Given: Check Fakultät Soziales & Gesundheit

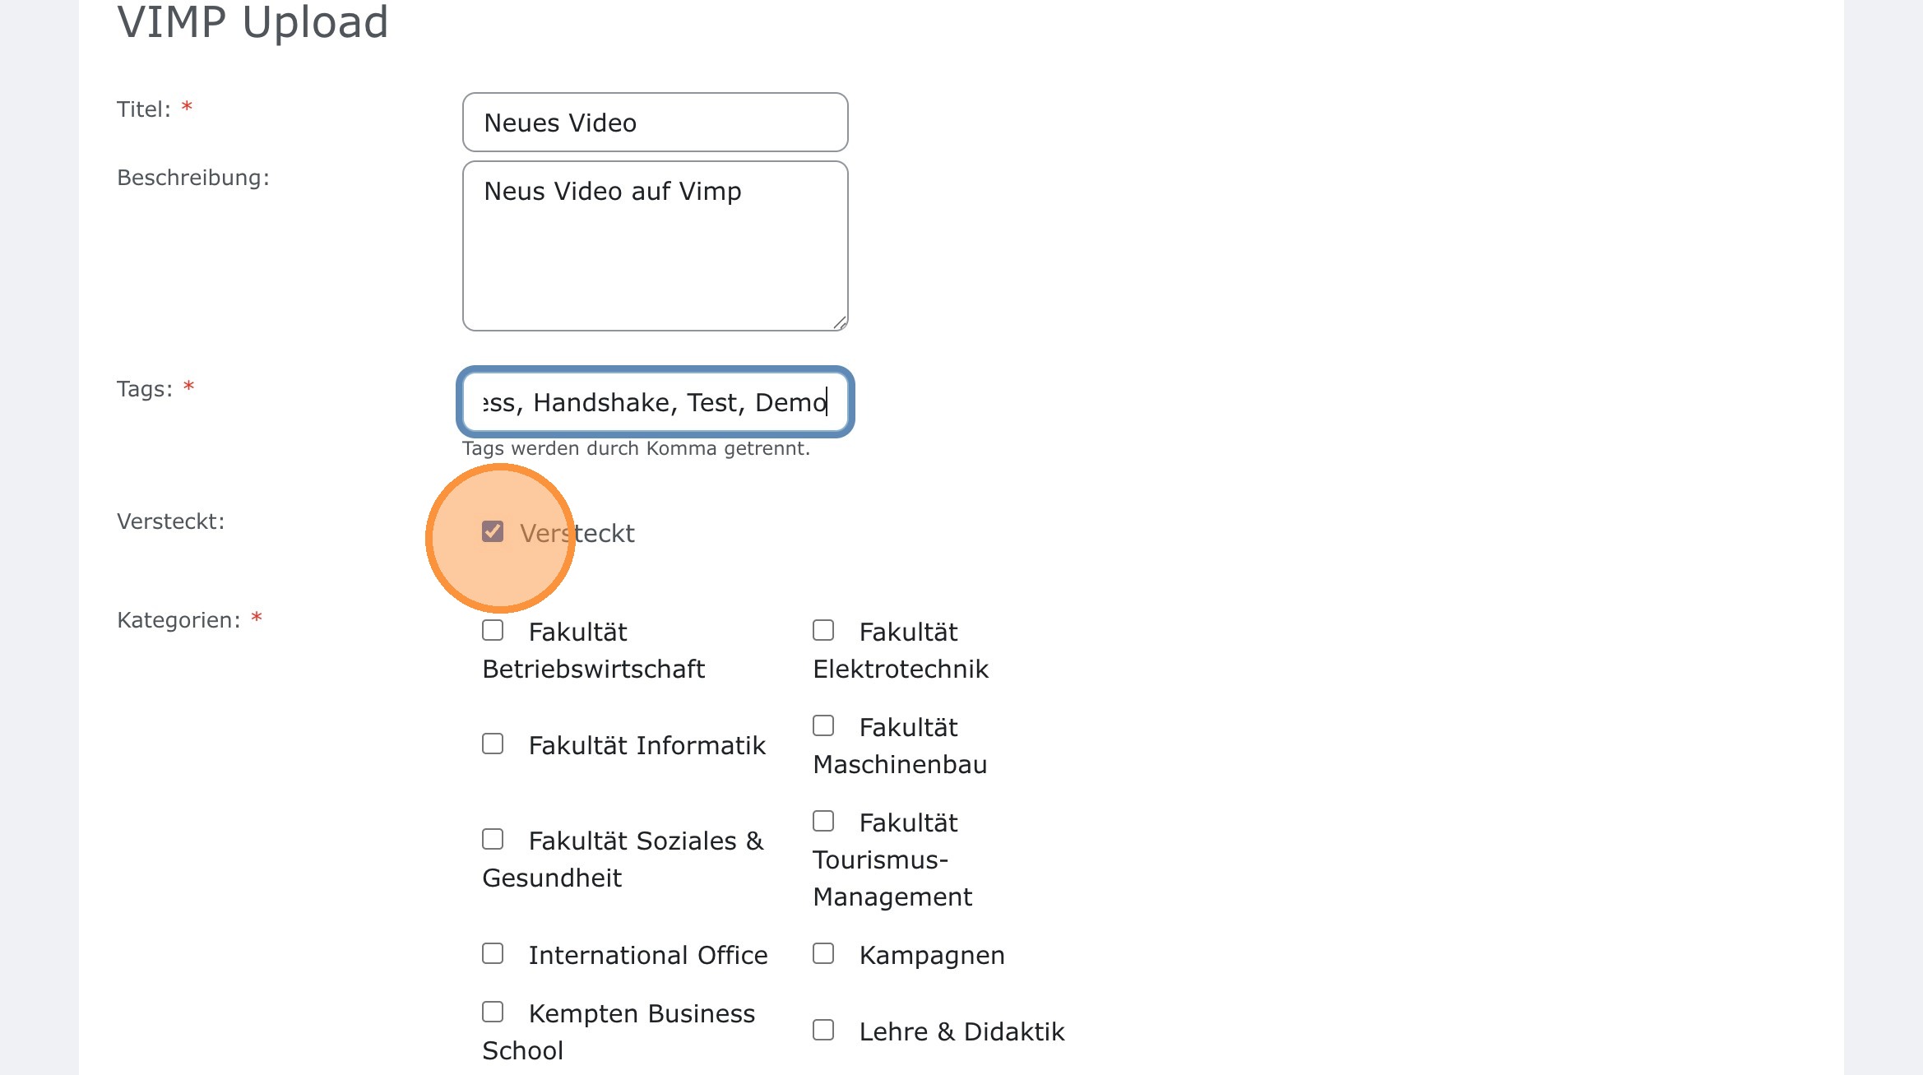Looking at the screenshot, I should pos(492,838).
